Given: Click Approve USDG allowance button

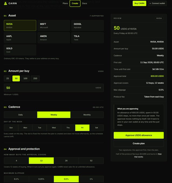Looking at the screenshot, I should (139, 135).
